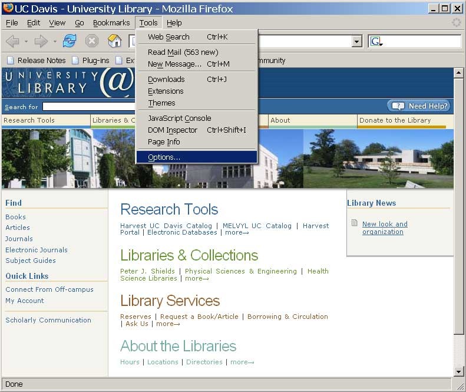Open New look and organization news link
466x392 pixels.
pos(385,228)
